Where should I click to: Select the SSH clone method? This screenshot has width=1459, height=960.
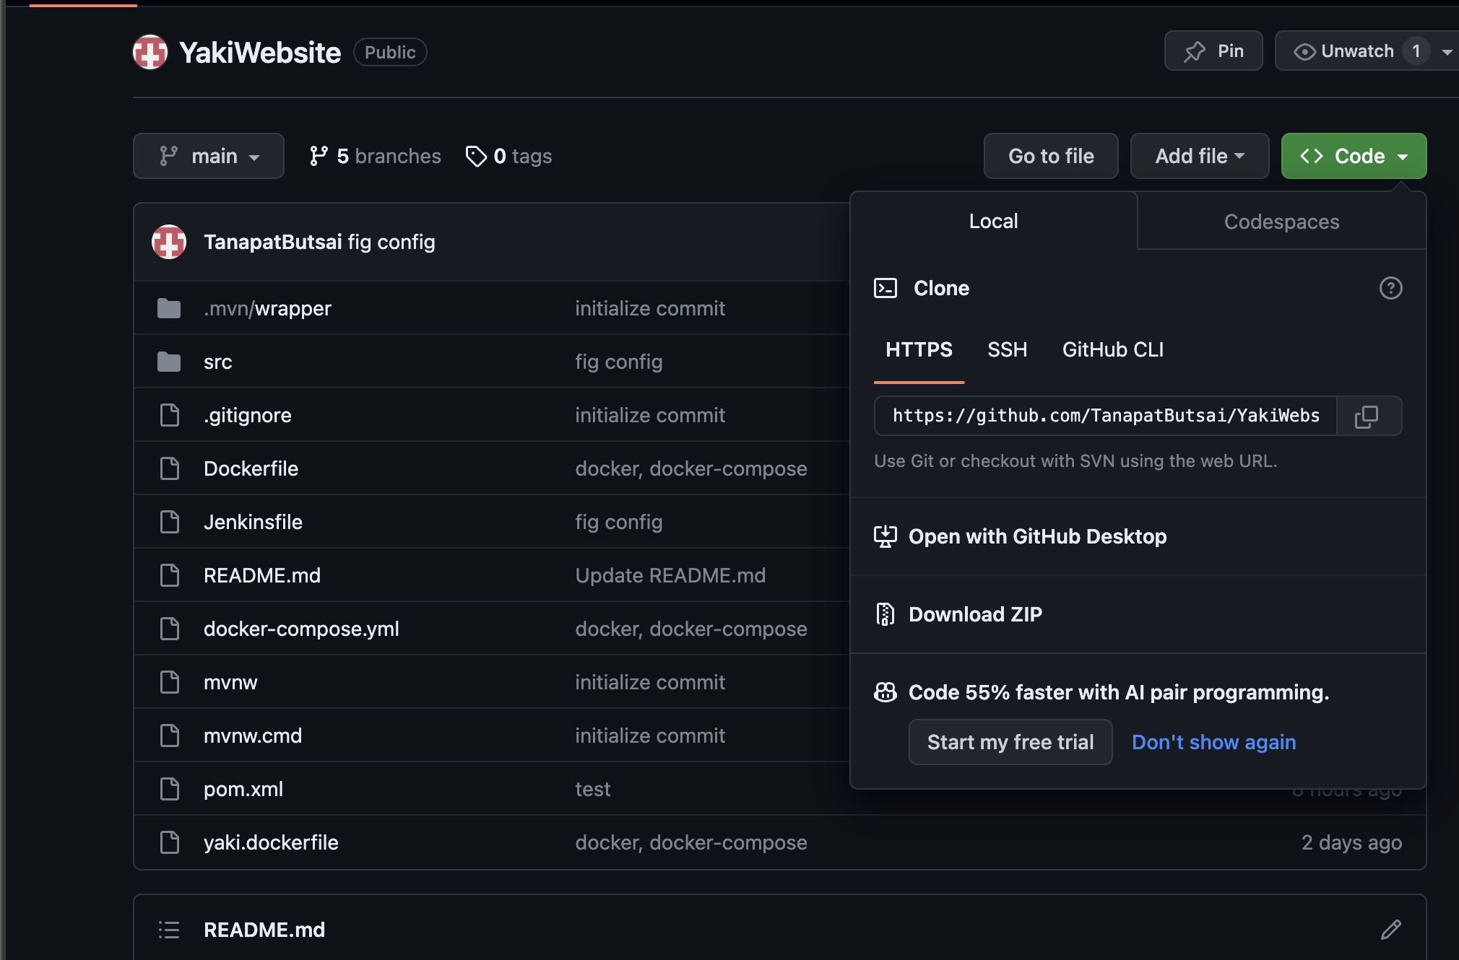point(1007,349)
